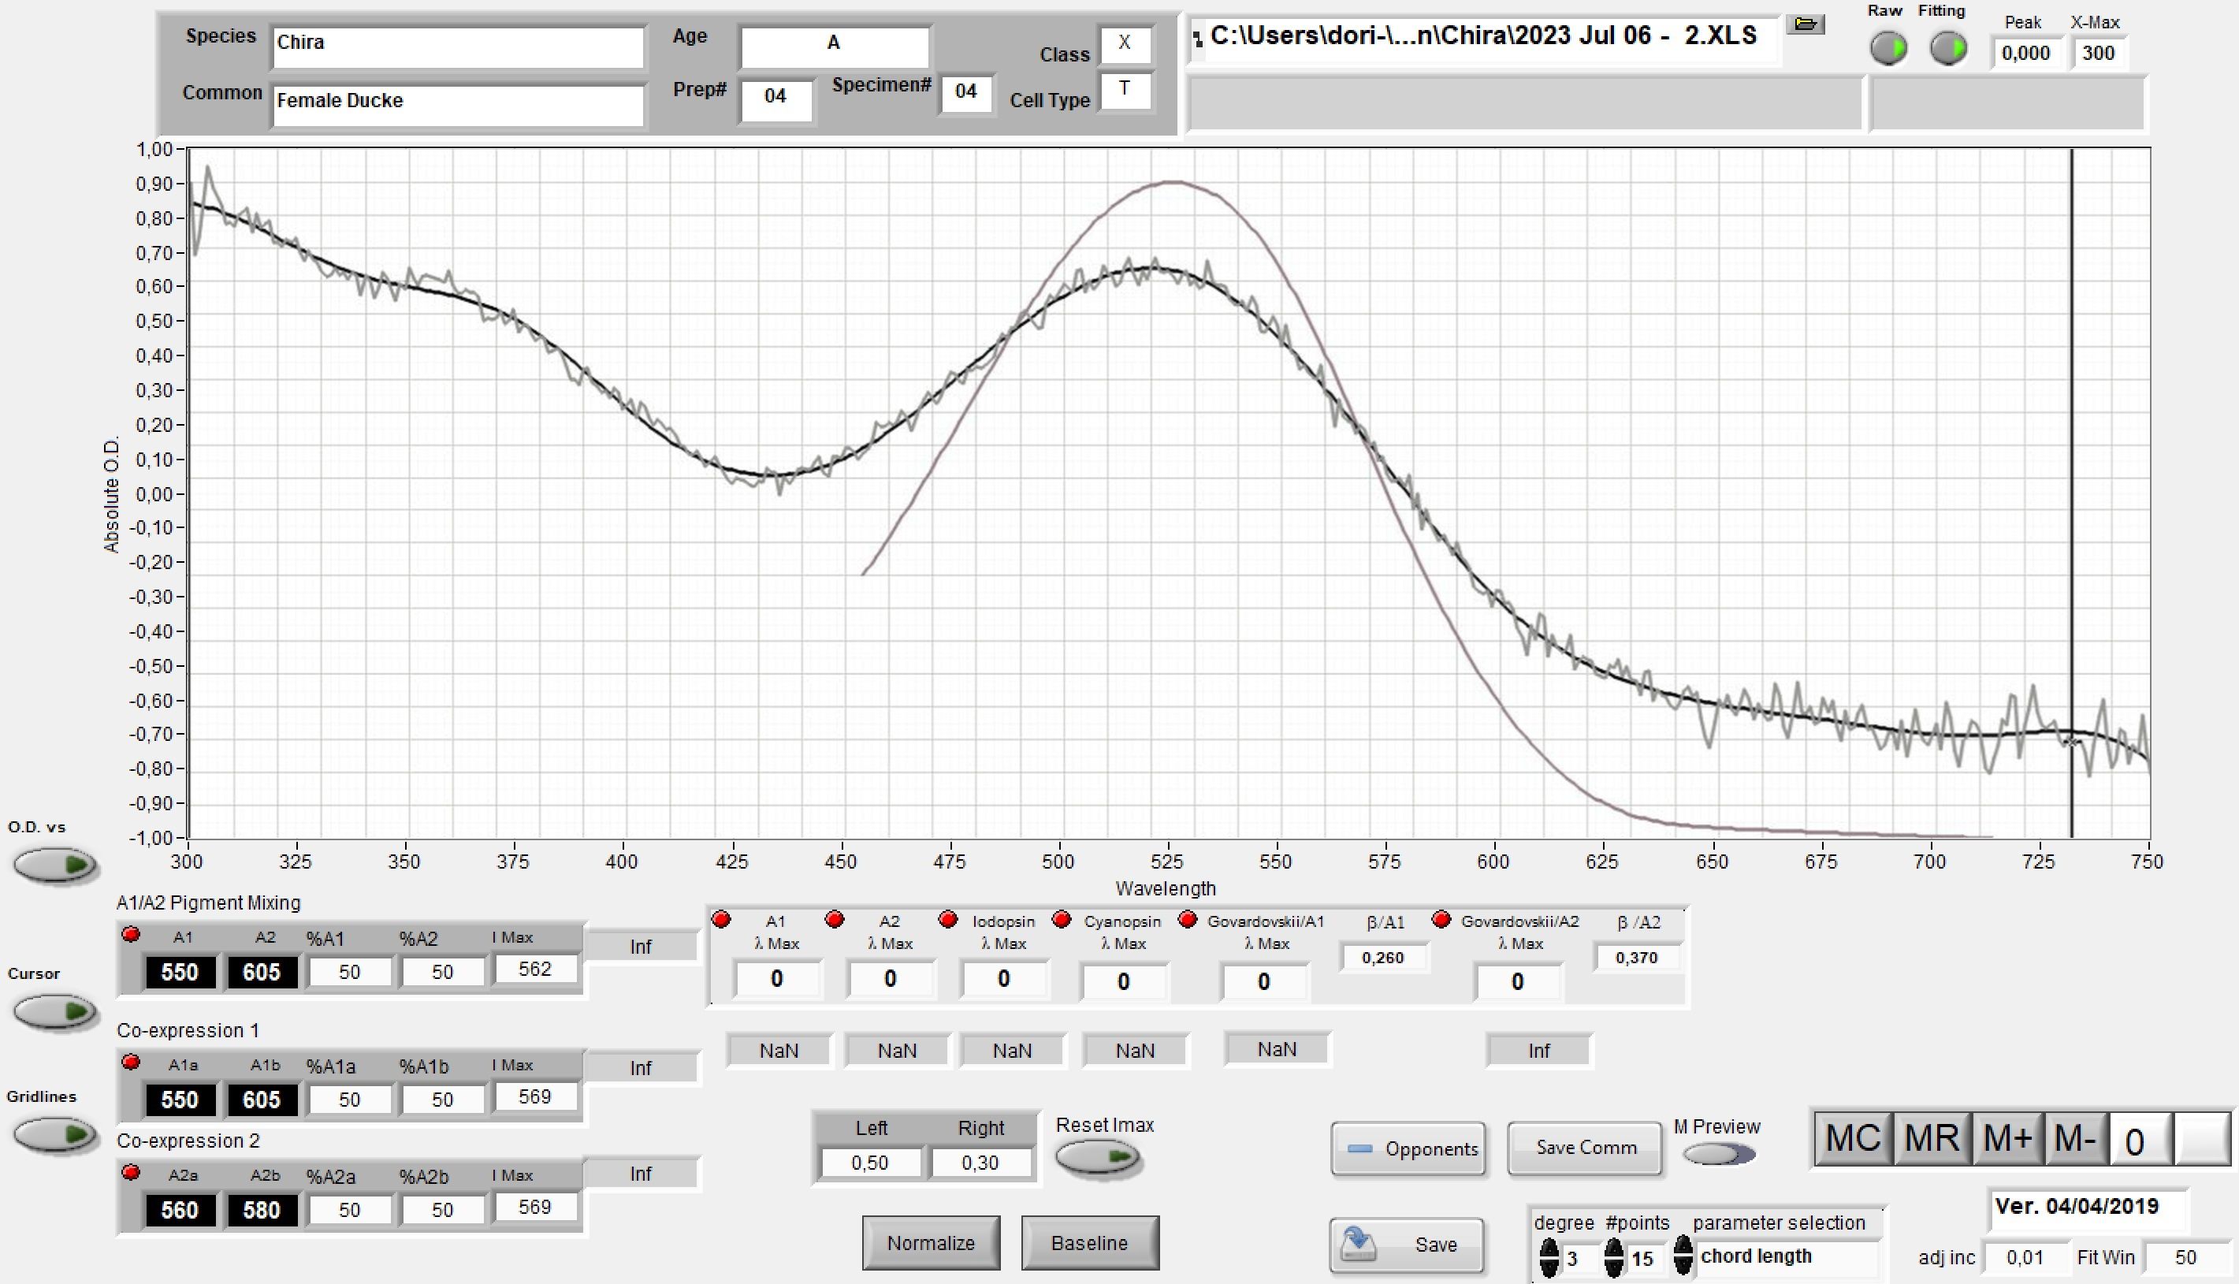Click red LED in A1/A2 Pigment Mixing

pyautogui.click(x=132, y=935)
